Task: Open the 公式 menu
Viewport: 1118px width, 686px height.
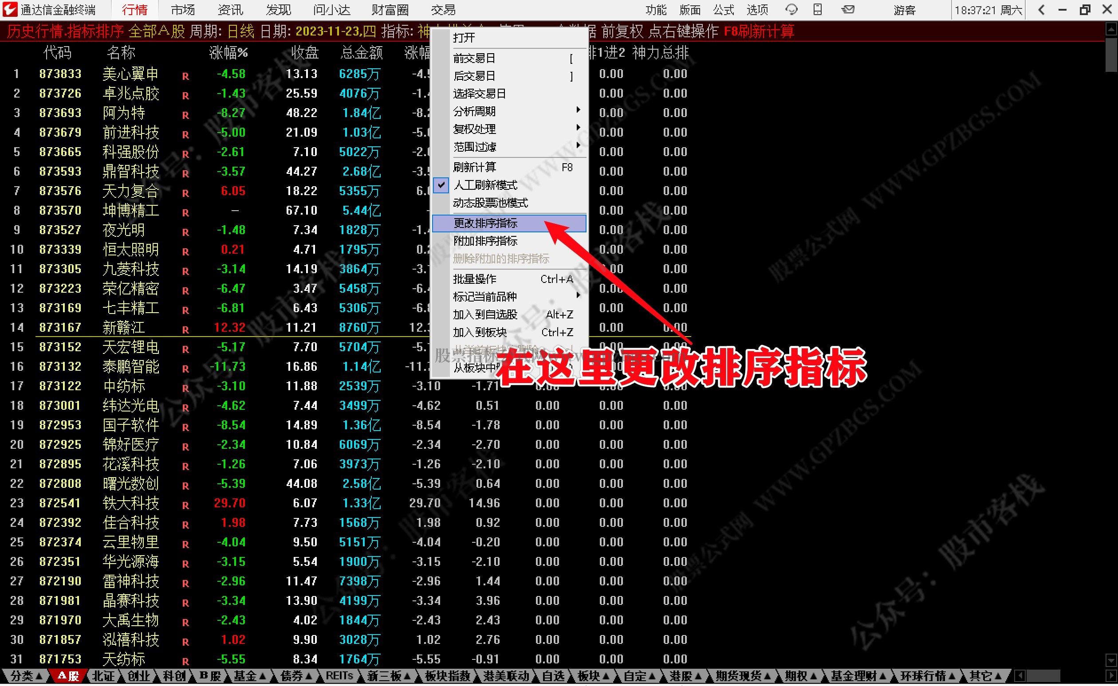Action: pos(724,9)
